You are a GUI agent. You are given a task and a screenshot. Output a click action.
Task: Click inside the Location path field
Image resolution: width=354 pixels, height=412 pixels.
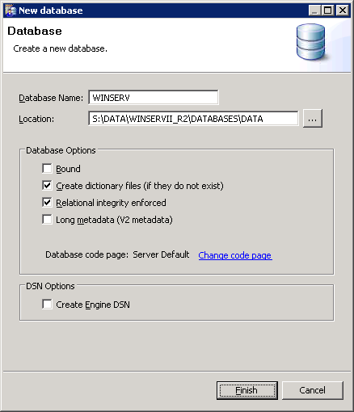[x=193, y=119]
